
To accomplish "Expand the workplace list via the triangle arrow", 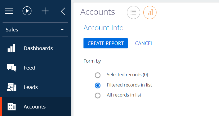I will [x=62, y=29].
